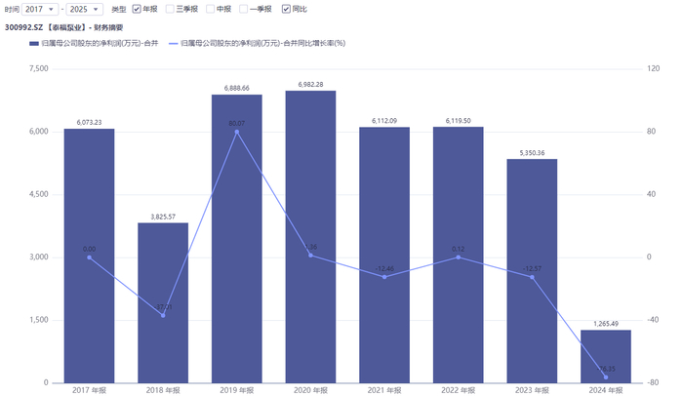
Task: Click the -37.01 line point in 2018
Action: (x=163, y=315)
